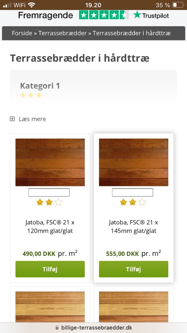Expand the Læs mere section

(28, 119)
